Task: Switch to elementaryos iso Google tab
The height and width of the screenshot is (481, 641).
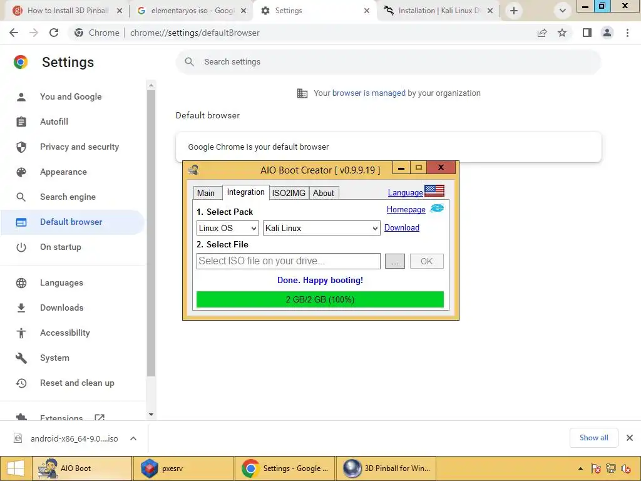Action: [x=192, y=11]
